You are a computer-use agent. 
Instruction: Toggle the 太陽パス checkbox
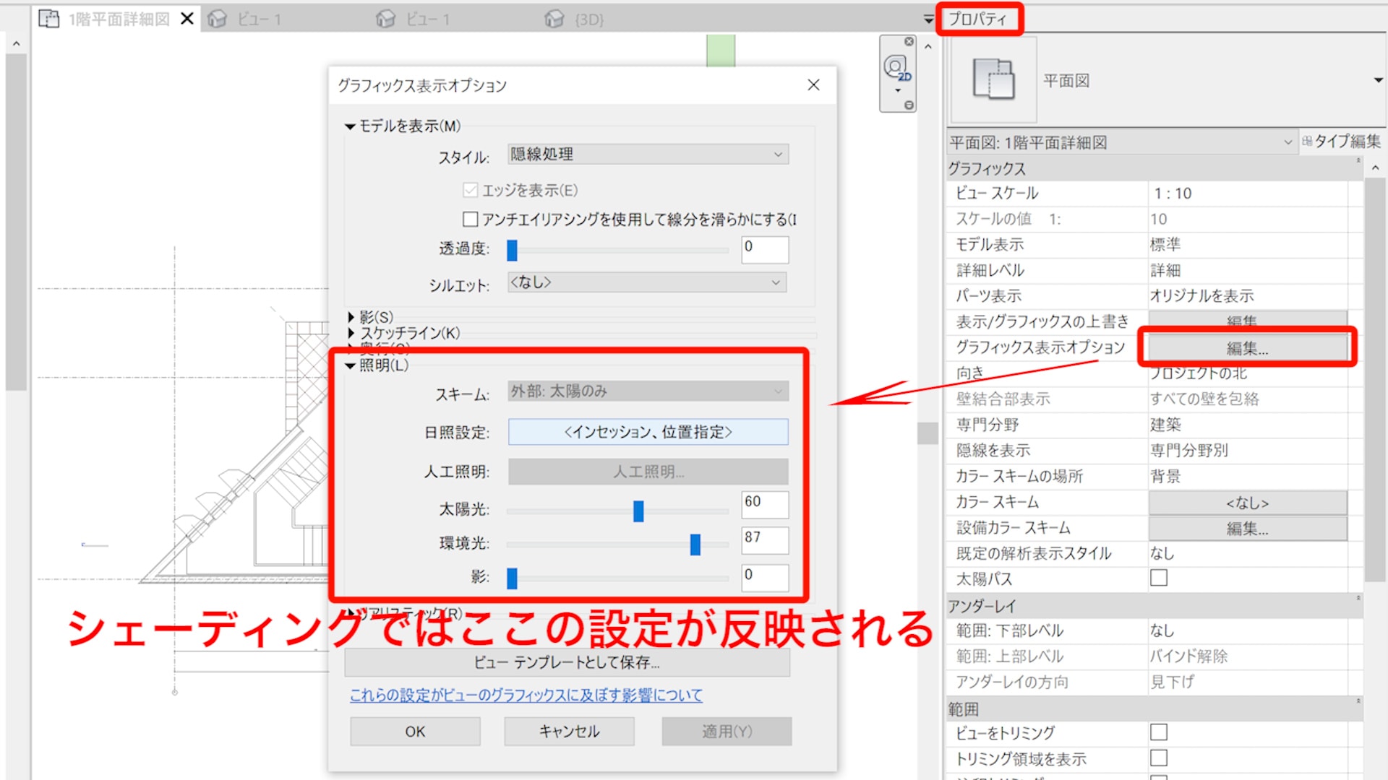tap(1158, 578)
